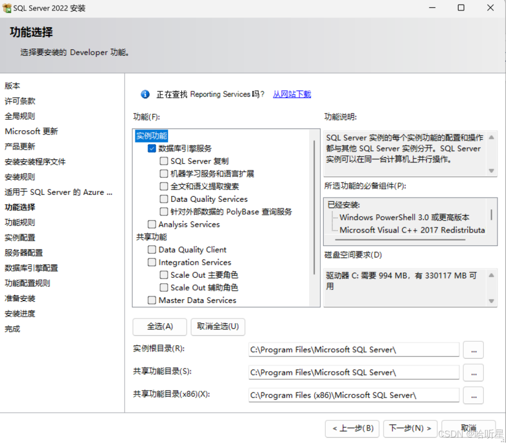The width and height of the screenshot is (506, 443).
Task: Click the 已经安装 prerequisites node
Action: coord(344,205)
